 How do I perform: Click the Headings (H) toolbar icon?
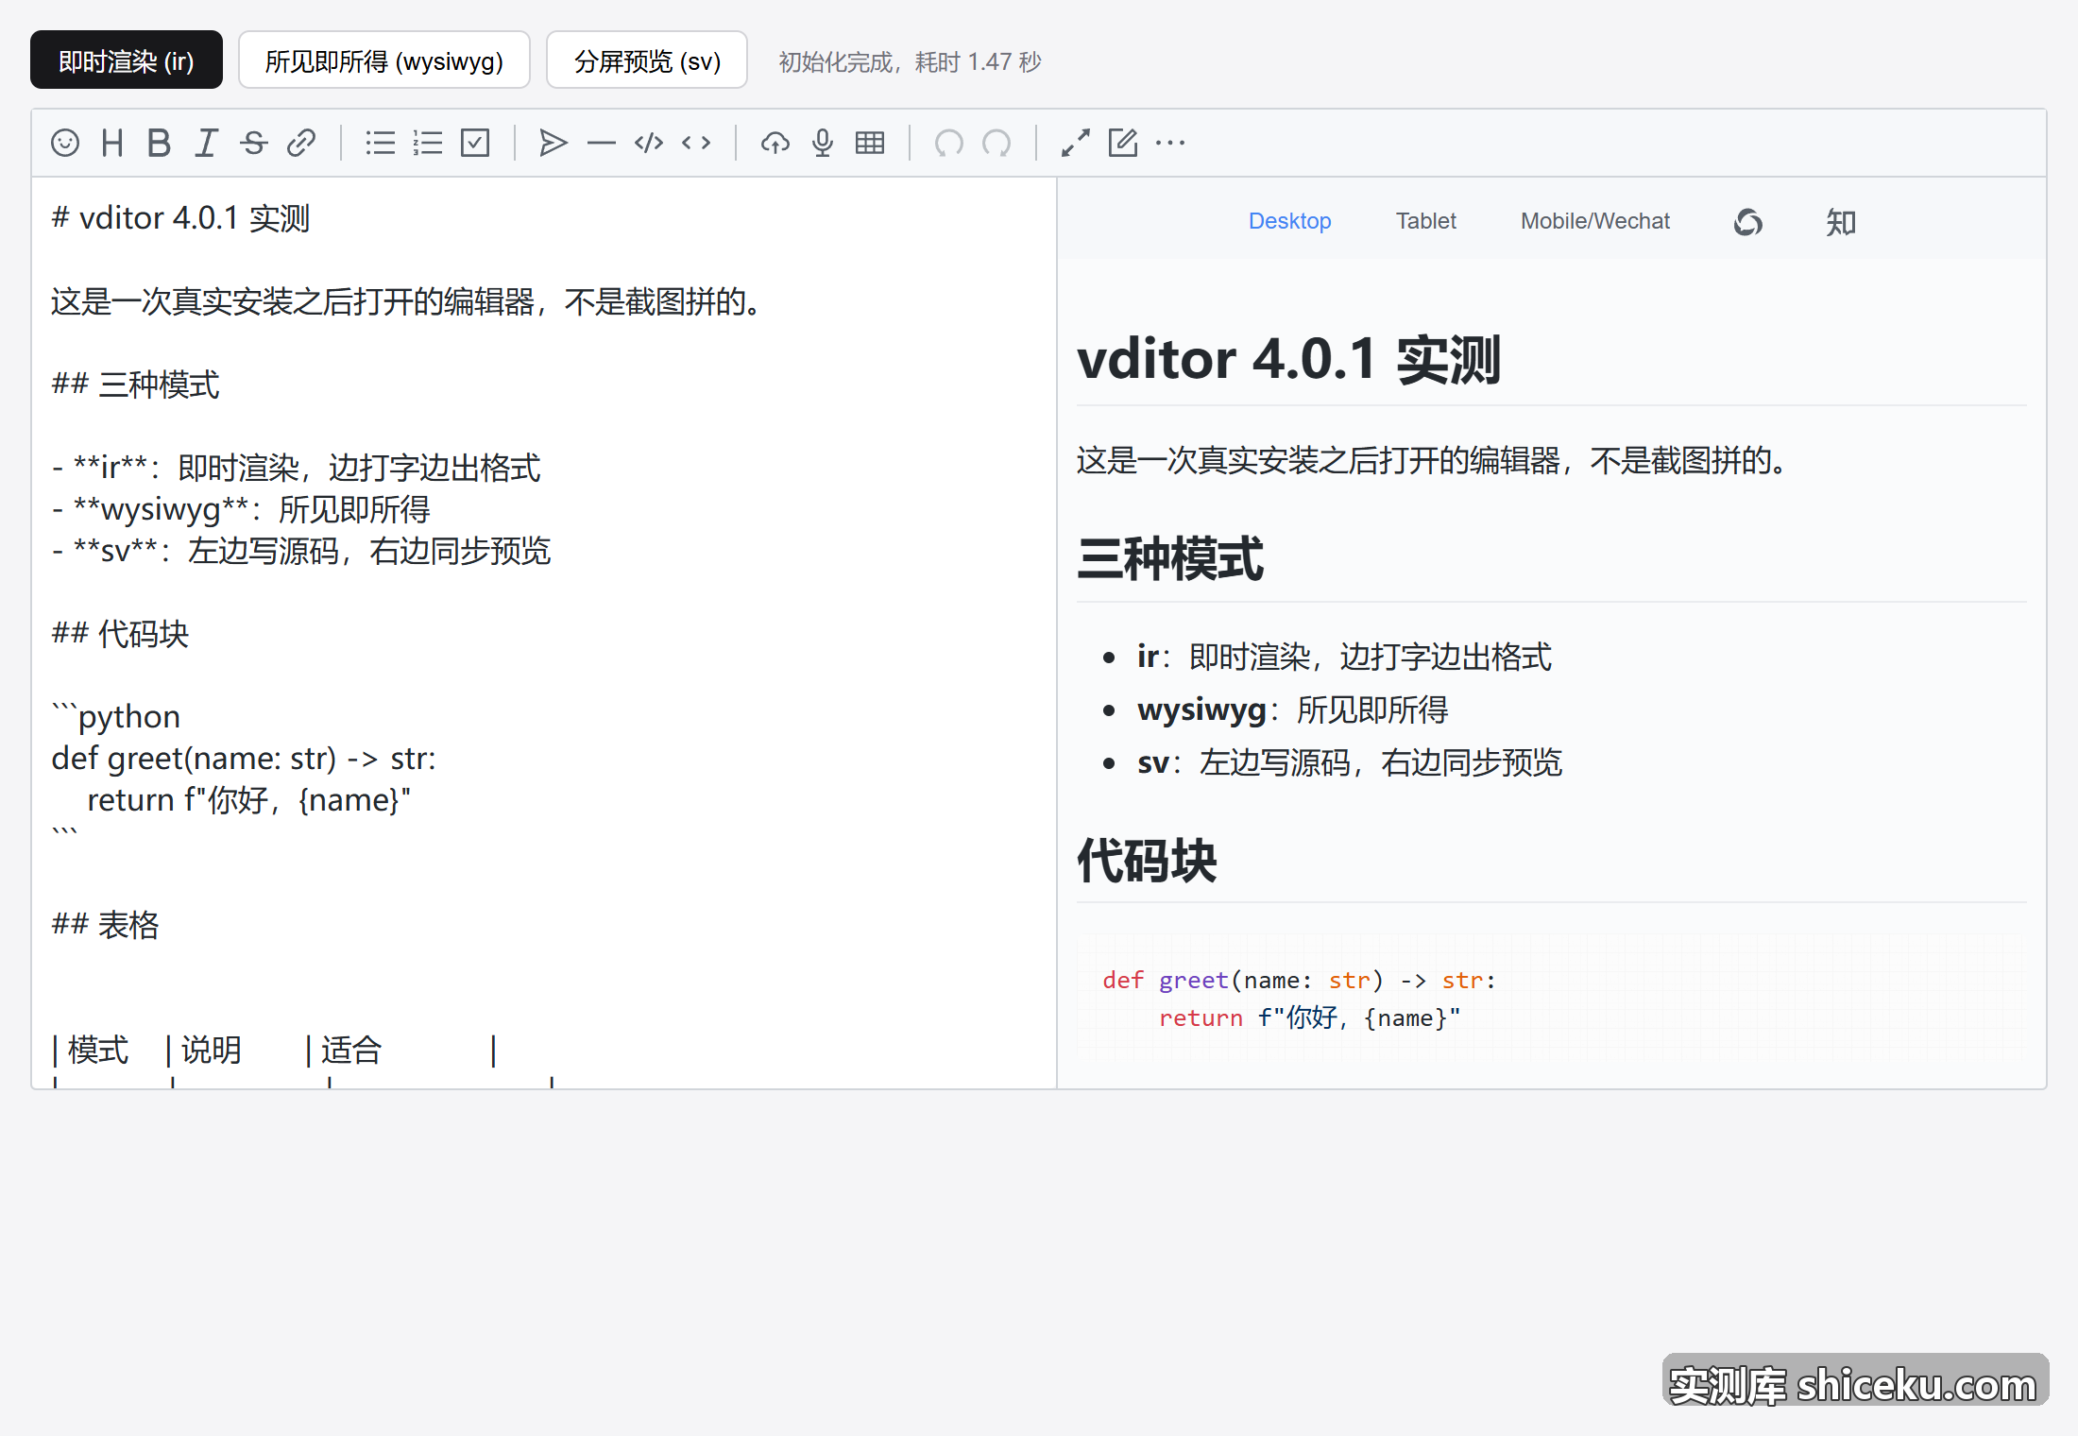[x=112, y=143]
